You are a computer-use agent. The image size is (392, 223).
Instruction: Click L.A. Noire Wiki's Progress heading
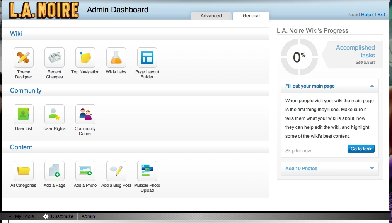pyautogui.click(x=312, y=31)
